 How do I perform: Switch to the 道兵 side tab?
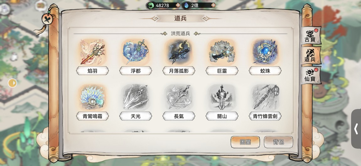tap(310, 56)
